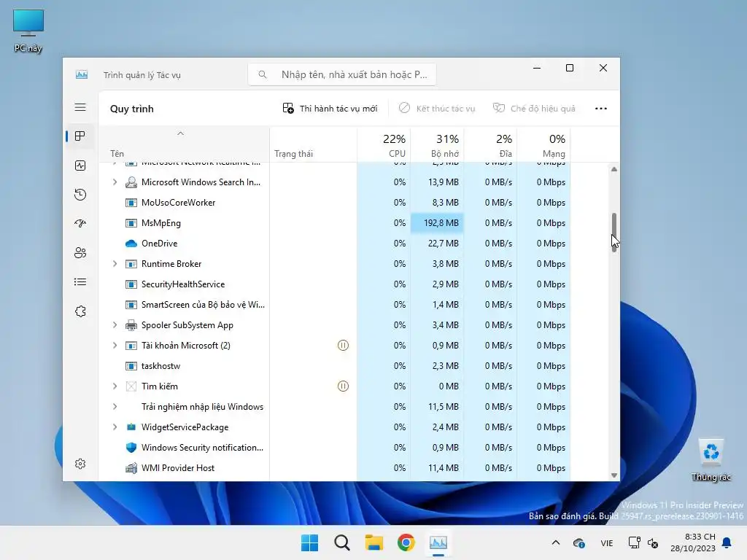Select the MoUsoCoreWorker process row
Screen dimensions: 747x560
[x=334, y=203]
